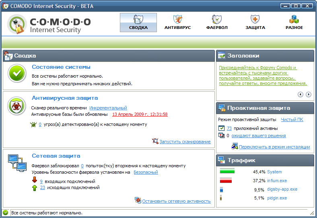Click the red infium.exe traffic bar
Viewport: 317px width, 218px height.
[226, 180]
